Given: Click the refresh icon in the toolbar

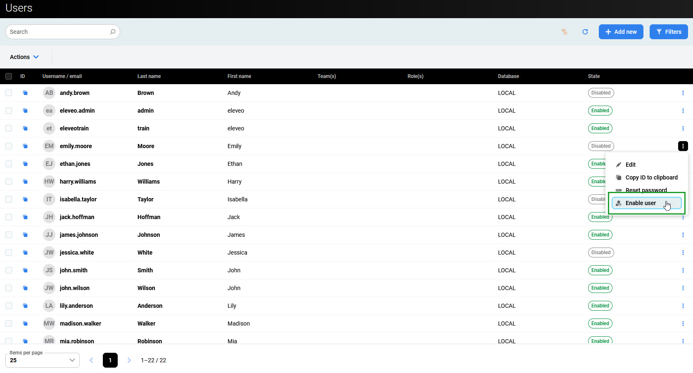Looking at the screenshot, I should pyautogui.click(x=585, y=32).
